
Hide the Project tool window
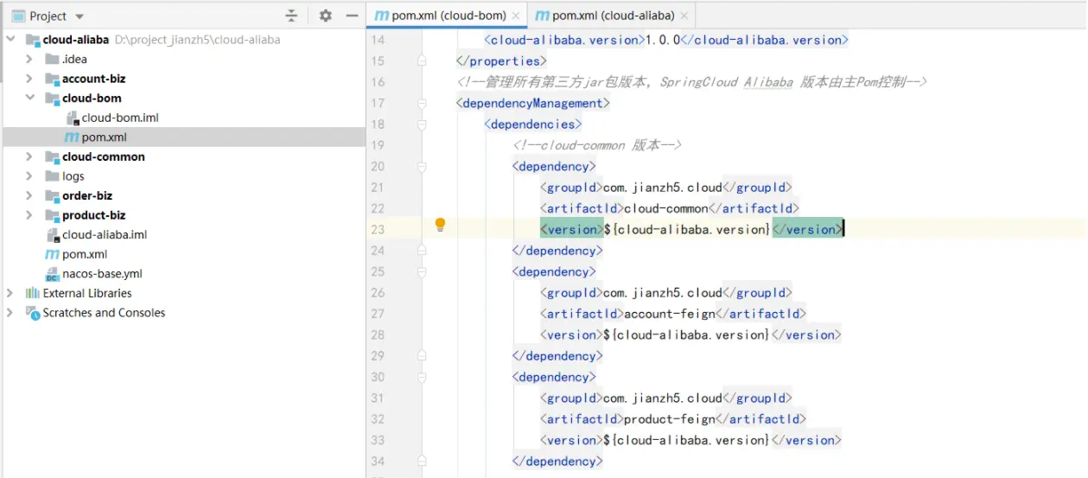tap(352, 16)
